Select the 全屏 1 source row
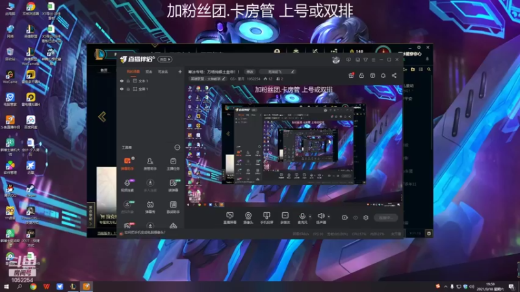This screenshot has width=520, height=292. [151, 89]
